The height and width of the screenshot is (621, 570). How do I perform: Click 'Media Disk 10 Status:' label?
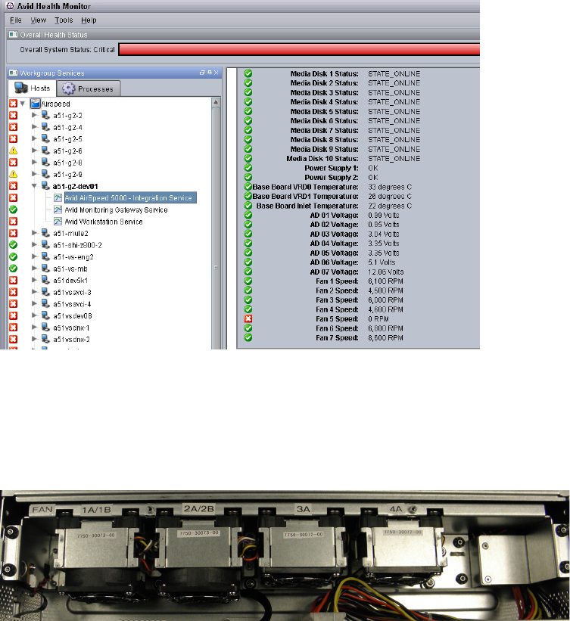click(322, 158)
